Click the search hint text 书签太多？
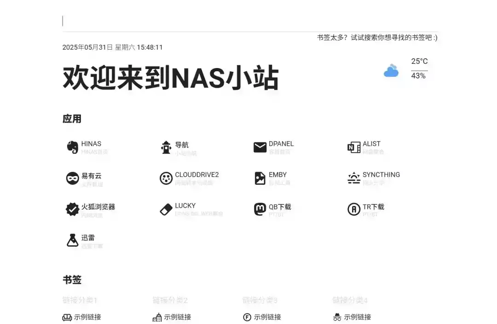 [x=333, y=38]
